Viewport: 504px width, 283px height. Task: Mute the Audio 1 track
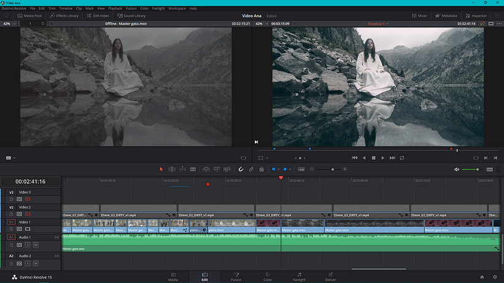point(36,245)
